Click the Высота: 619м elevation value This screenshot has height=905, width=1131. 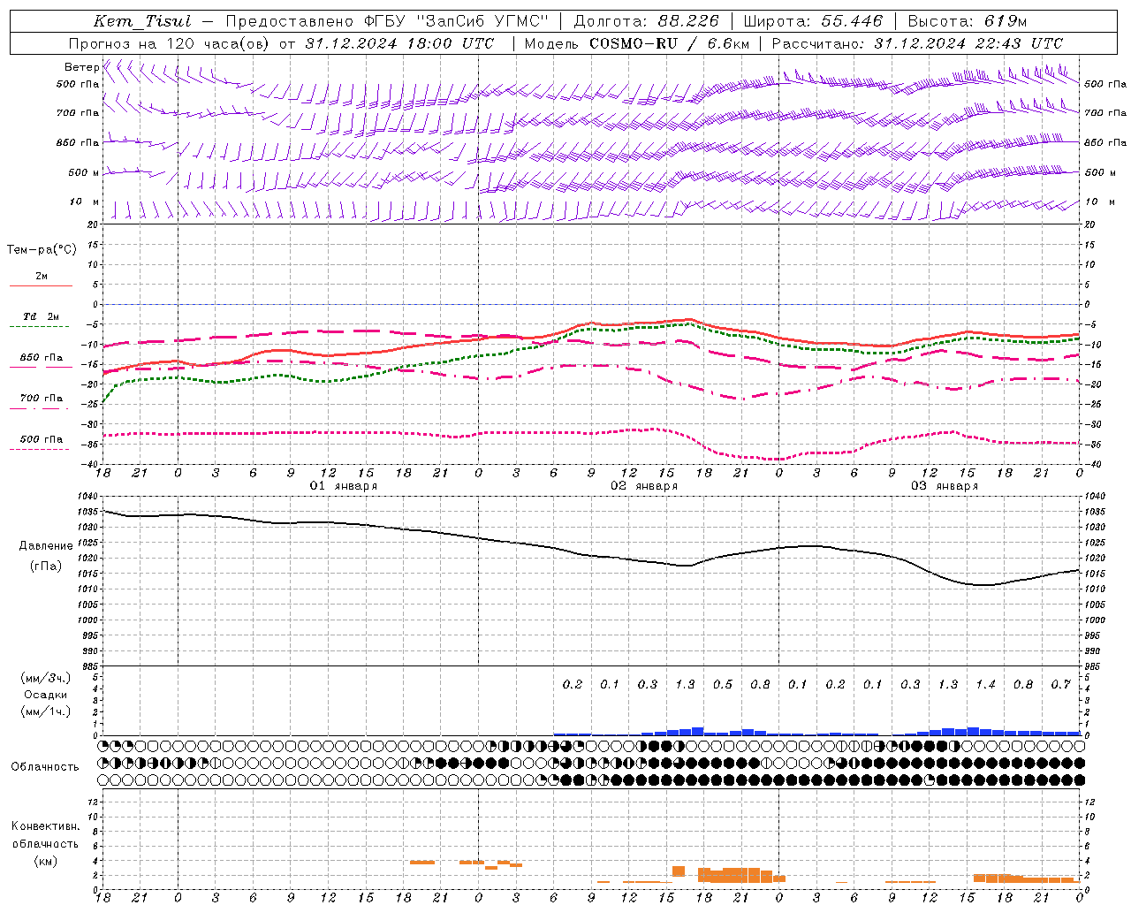[968, 21]
